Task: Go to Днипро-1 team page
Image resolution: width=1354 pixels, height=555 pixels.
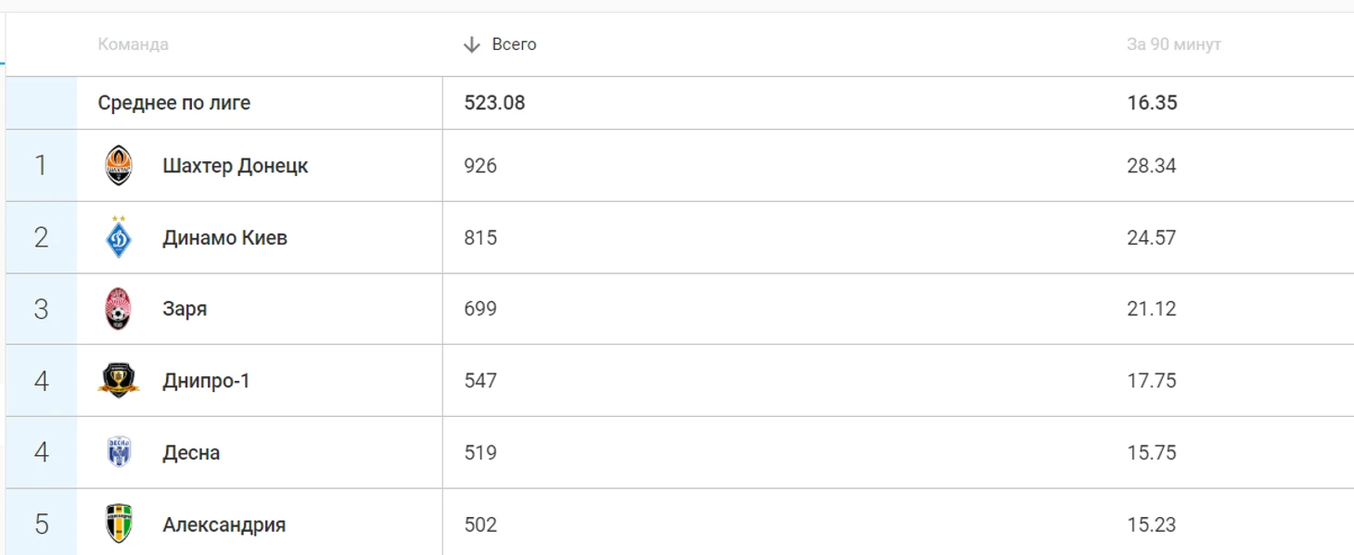Action: [206, 381]
